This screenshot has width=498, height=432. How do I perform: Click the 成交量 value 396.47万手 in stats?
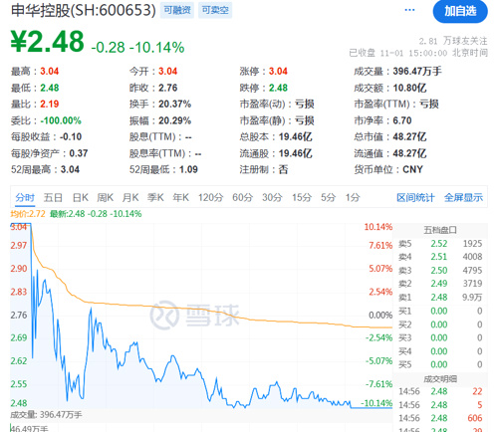pyautogui.click(x=417, y=72)
